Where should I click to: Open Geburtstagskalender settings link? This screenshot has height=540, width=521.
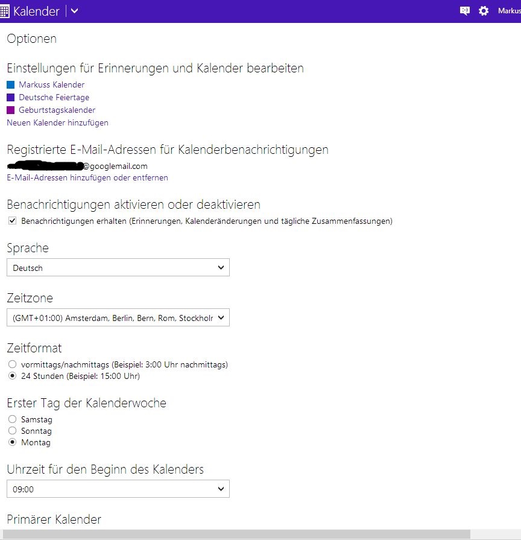[57, 110]
